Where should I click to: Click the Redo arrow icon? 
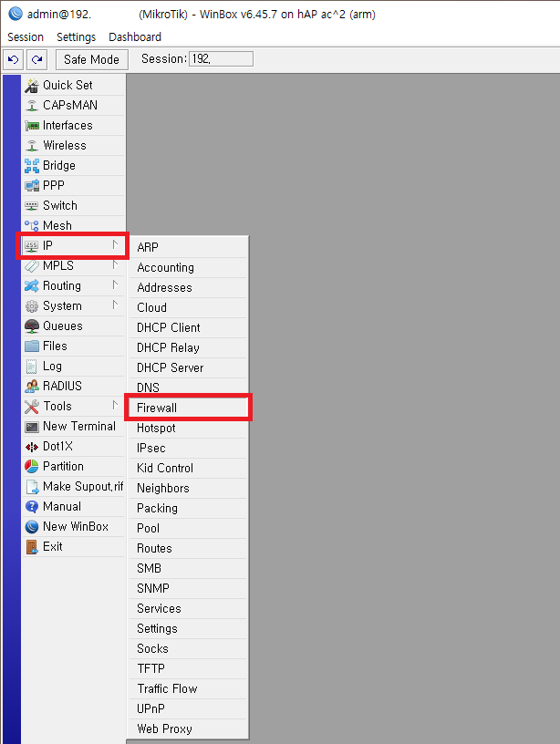point(36,60)
